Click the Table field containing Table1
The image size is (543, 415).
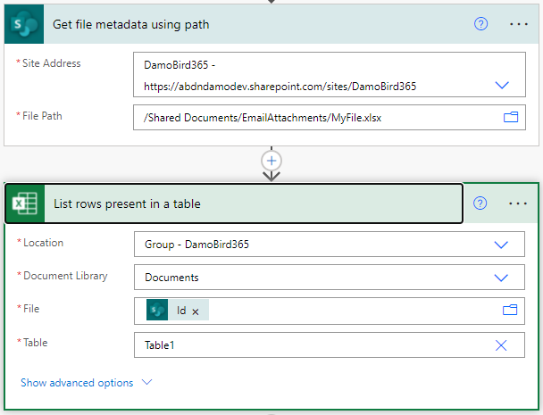[330, 345]
